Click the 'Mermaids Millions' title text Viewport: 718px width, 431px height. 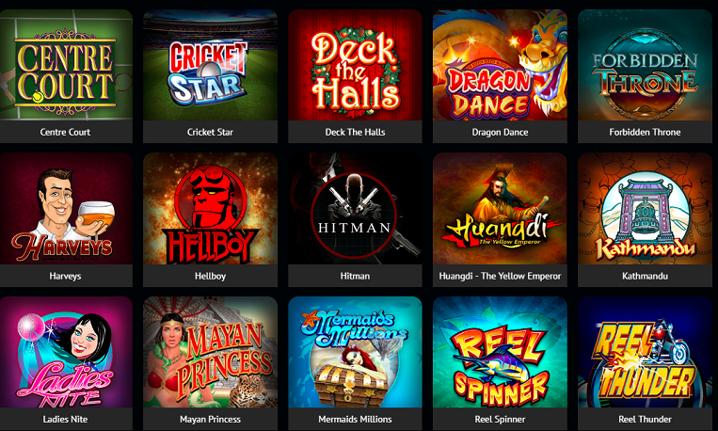click(x=355, y=419)
